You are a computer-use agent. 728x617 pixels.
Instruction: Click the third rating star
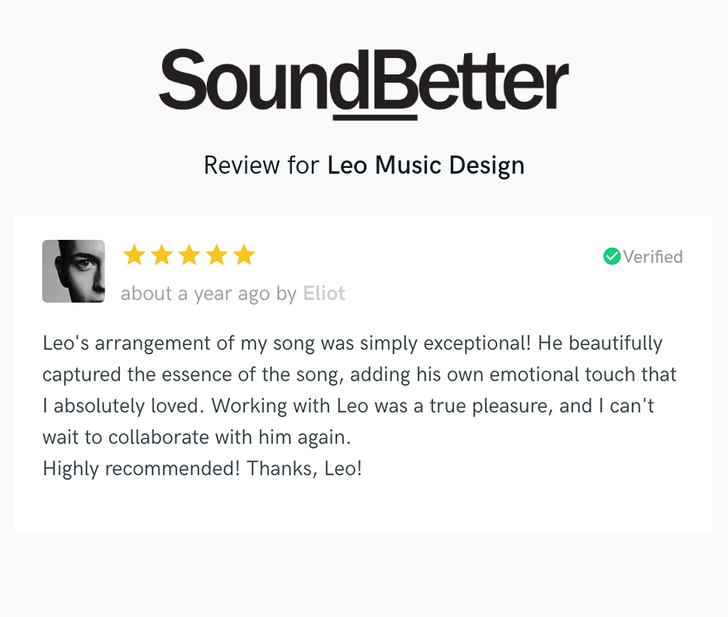[x=189, y=255]
